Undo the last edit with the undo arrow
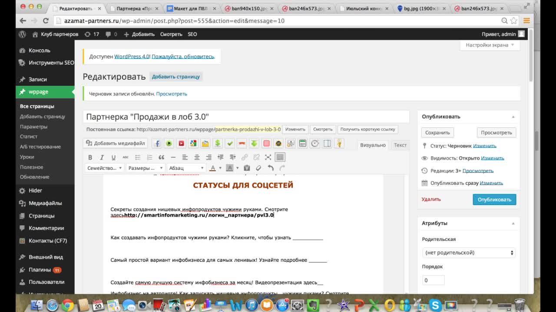Screen dimensions: 556x312 pos(271,168)
